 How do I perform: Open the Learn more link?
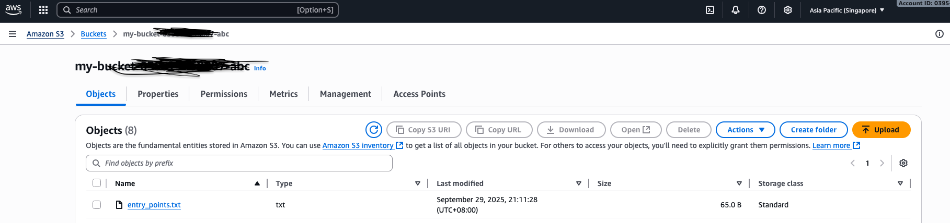pyautogui.click(x=836, y=145)
